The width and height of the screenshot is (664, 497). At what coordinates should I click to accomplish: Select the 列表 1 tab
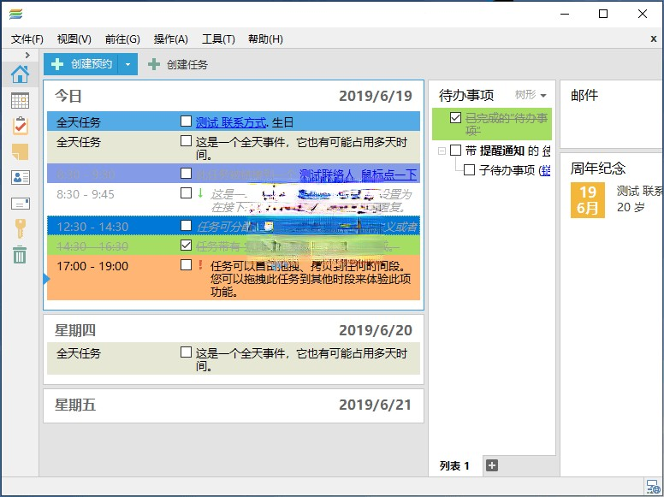point(454,465)
